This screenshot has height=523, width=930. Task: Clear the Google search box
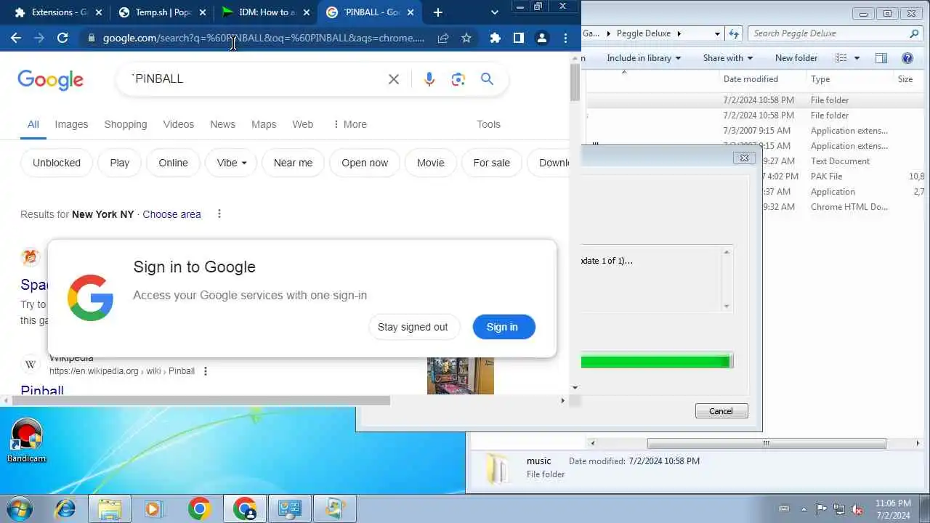click(x=394, y=79)
